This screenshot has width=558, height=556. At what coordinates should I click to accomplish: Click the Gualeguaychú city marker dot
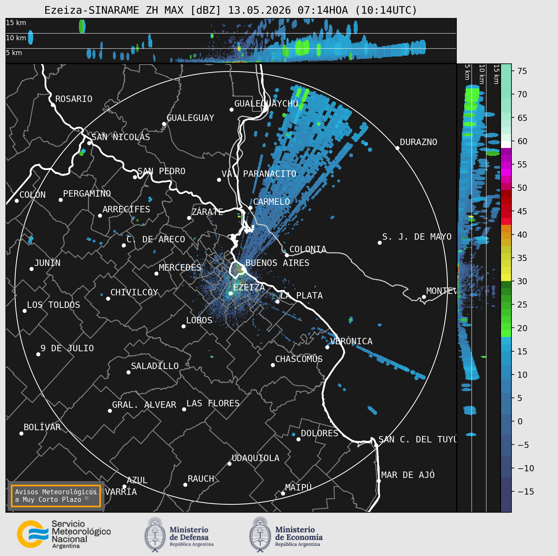pos(231,110)
